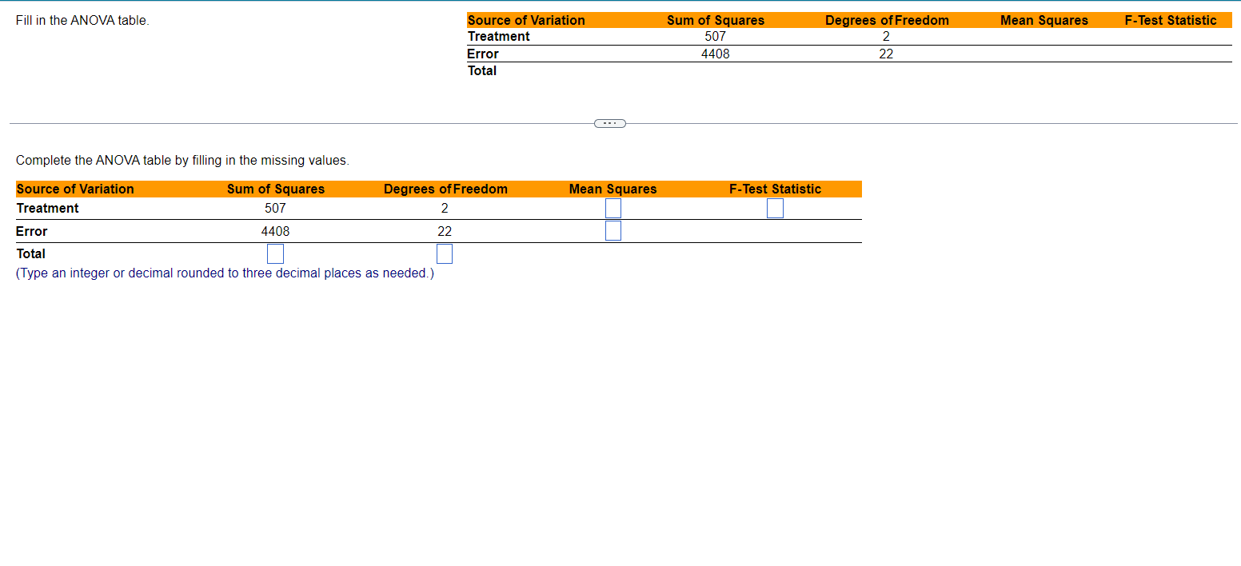Click the F-Test Statistic column header
1241x566 pixels.
click(x=775, y=189)
